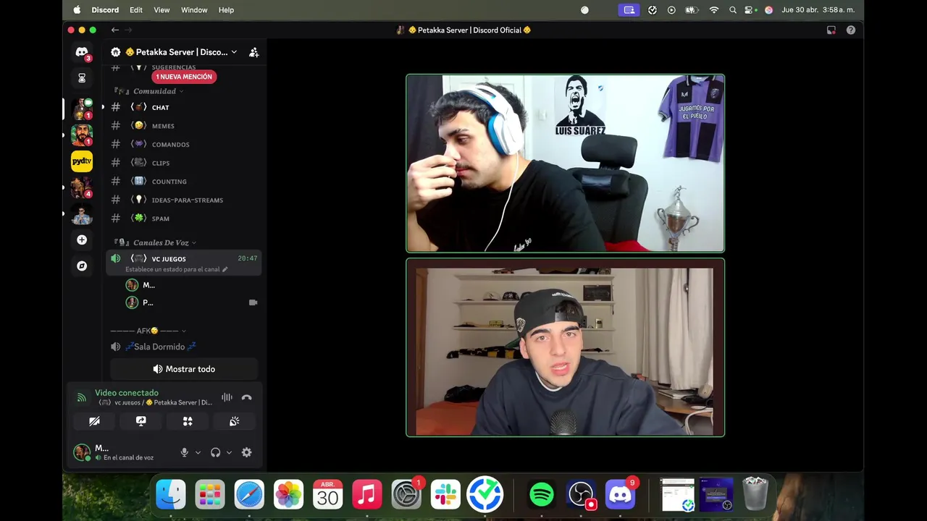Click the clock showing 3:58 a. m.
Screen dimensions: 927x521
[x=818, y=10]
